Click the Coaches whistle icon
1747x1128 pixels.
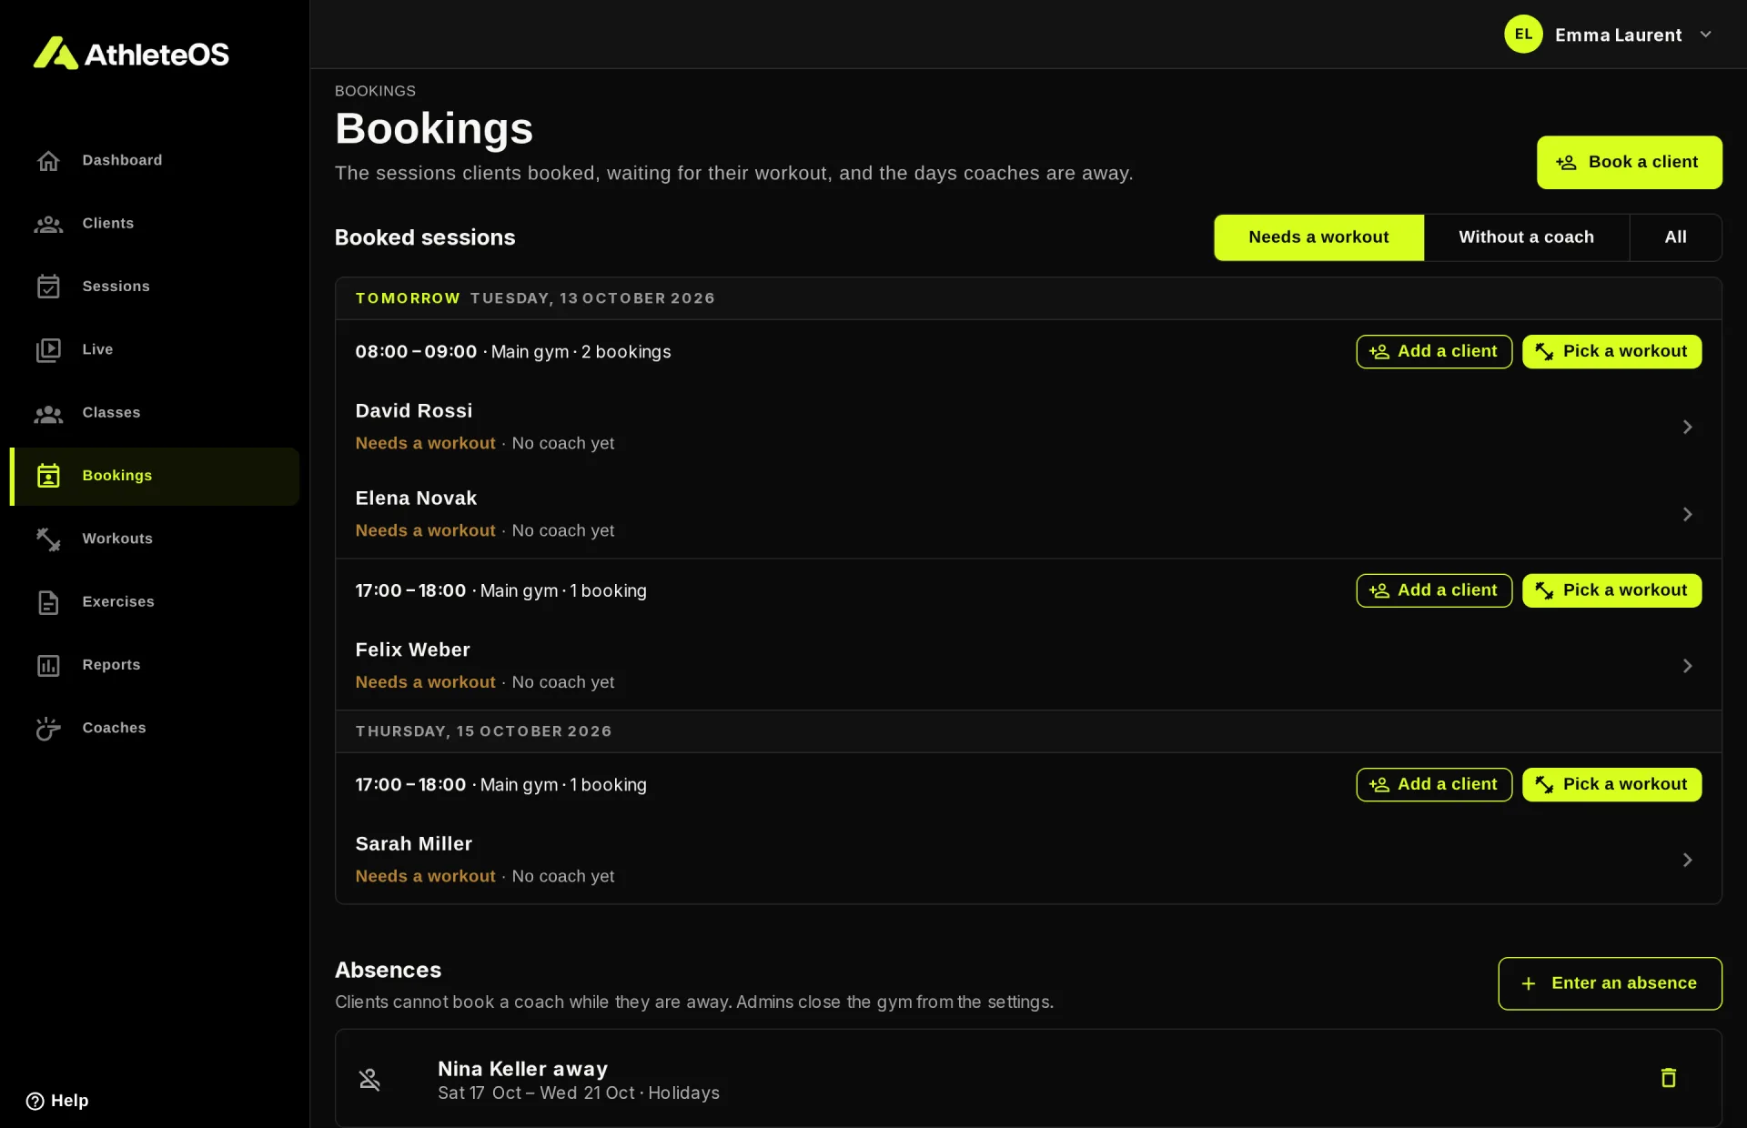[48, 728]
